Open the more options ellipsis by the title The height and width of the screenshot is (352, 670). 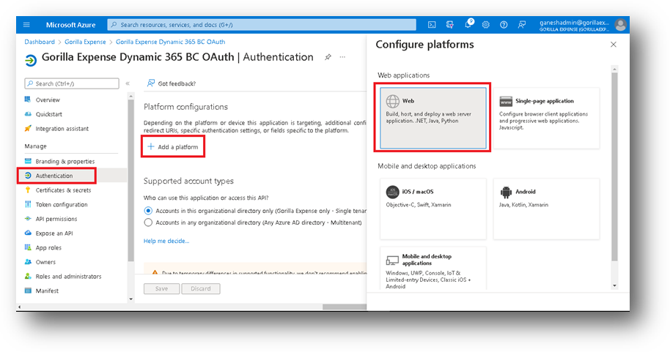tap(342, 57)
